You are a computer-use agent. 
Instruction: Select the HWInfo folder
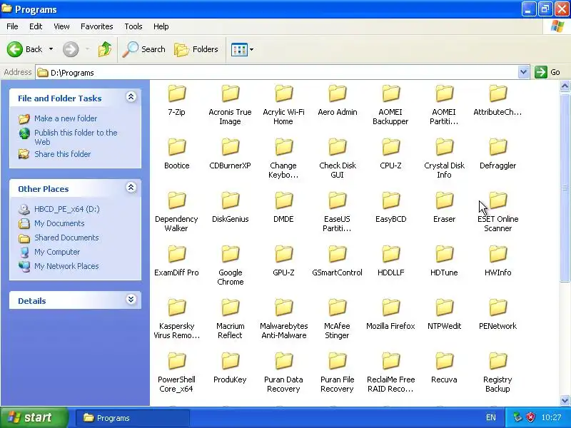click(x=497, y=261)
